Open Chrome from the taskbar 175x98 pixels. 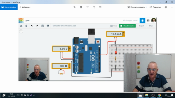(x=159, y=95)
